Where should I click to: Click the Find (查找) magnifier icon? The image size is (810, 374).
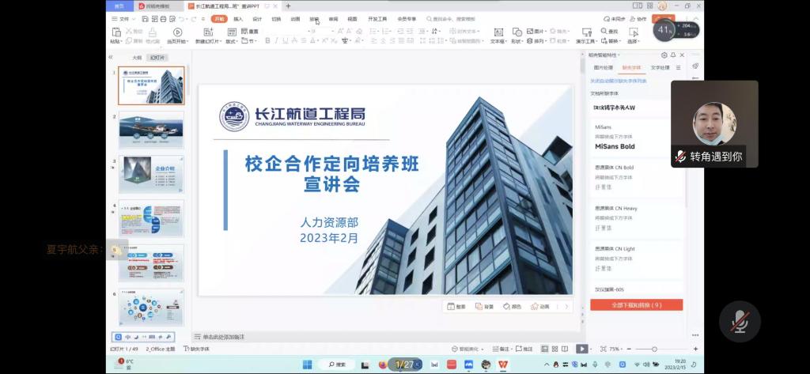[x=604, y=31]
